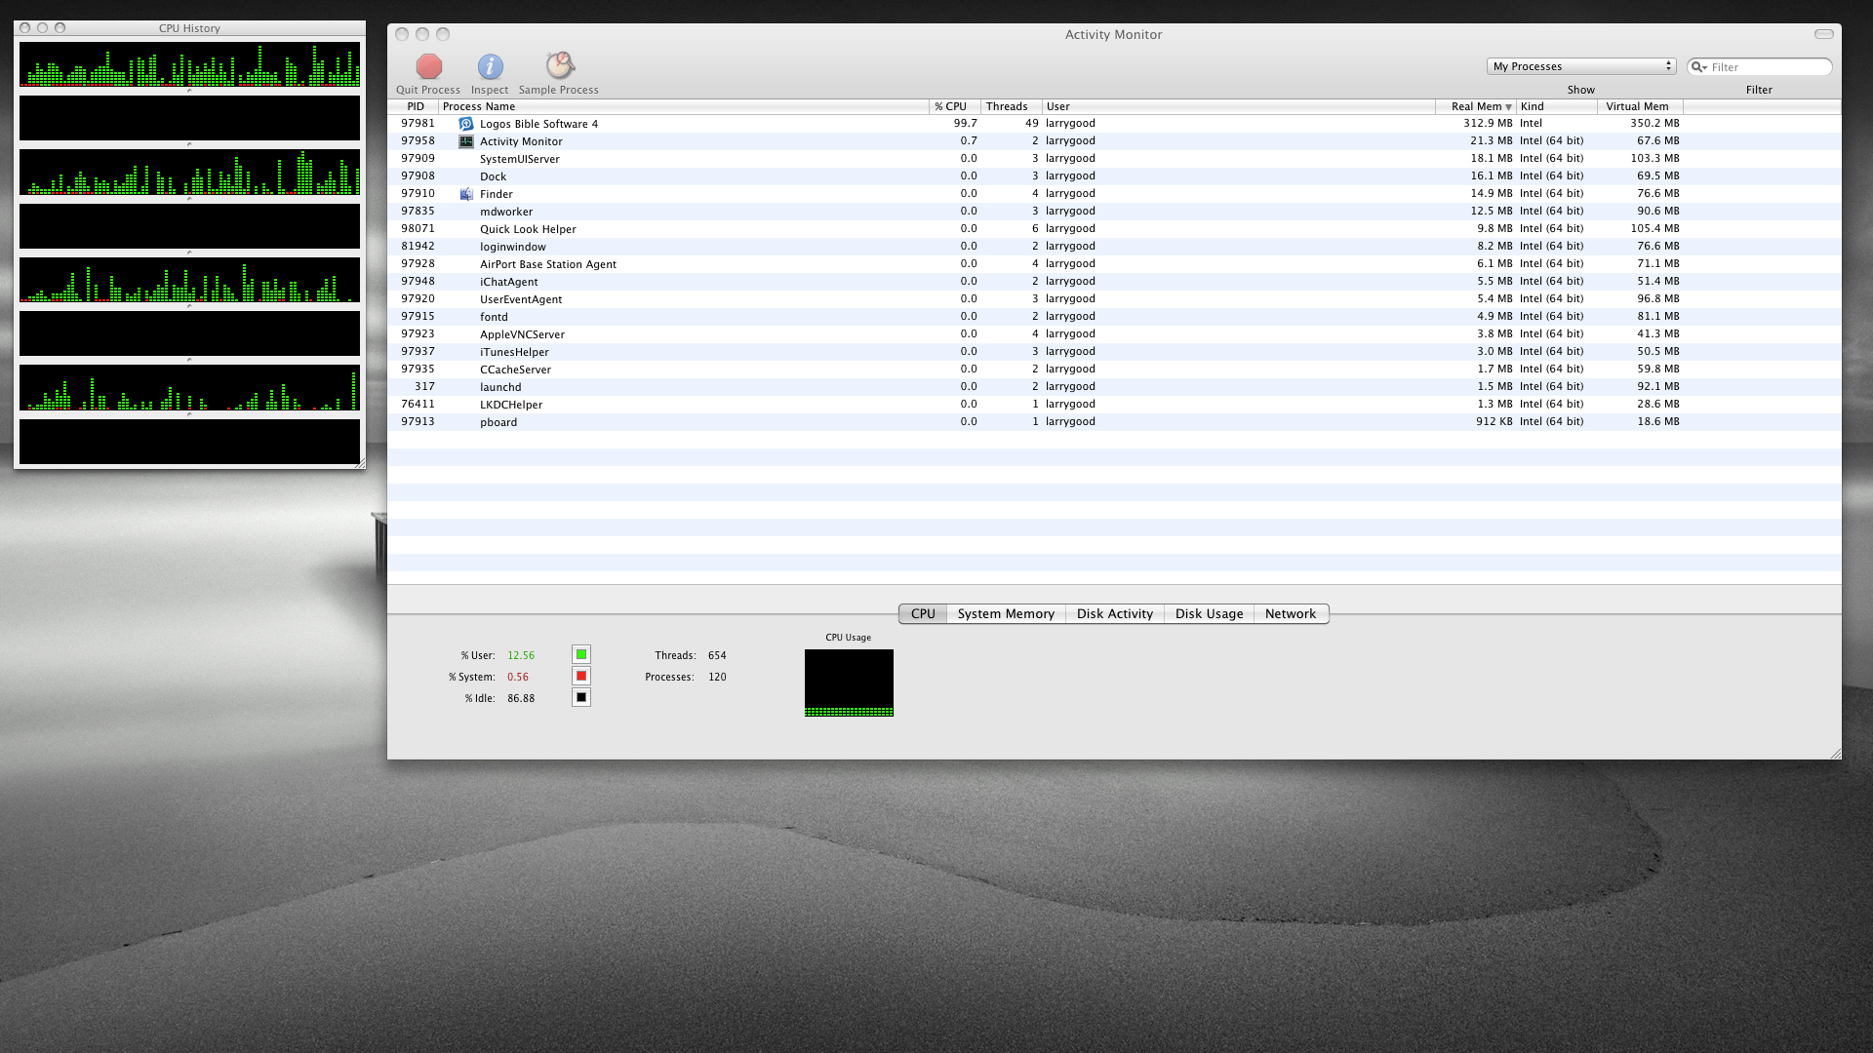The height and width of the screenshot is (1053, 1873).
Task: Select the Activity Monitor process icon
Action: click(x=466, y=141)
